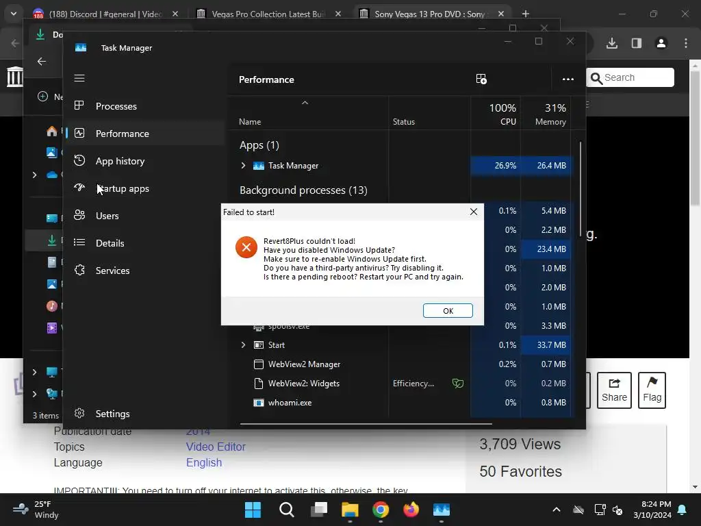Expand the Task Manager app row

pyautogui.click(x=243, y=166)
